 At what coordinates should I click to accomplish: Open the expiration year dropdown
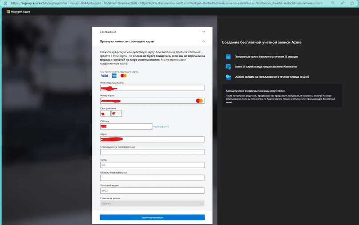click(x=116, y=114)
